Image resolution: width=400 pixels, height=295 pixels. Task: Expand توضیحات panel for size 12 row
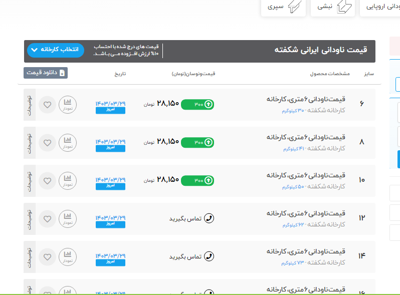pyautogui.click(x=30, y=218)
